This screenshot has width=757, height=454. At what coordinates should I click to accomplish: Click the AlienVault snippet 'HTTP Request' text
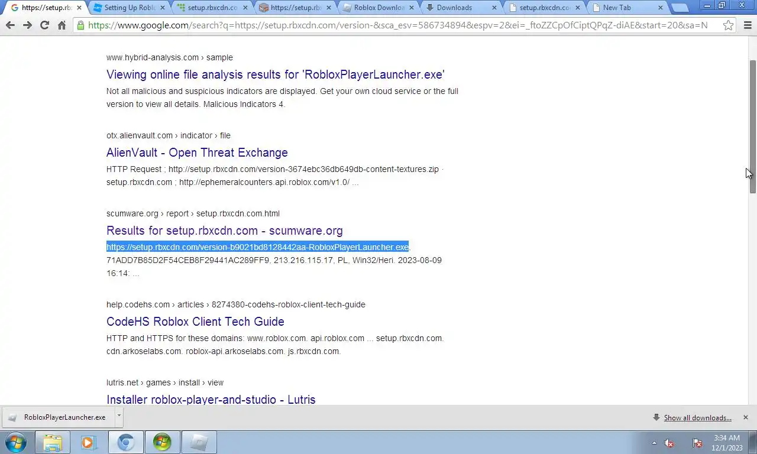(x=134, y=169)
